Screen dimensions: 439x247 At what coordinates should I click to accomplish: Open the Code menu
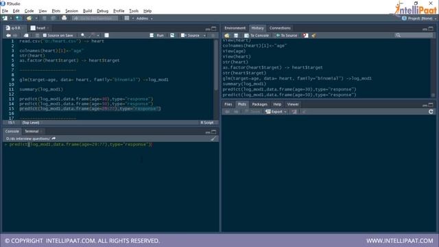coord(29,11)
